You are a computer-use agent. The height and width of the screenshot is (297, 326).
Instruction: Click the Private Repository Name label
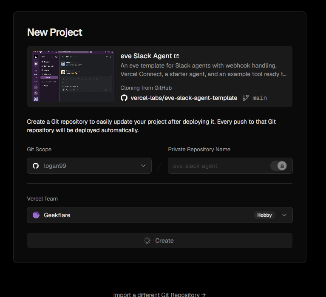click(199, 150)
